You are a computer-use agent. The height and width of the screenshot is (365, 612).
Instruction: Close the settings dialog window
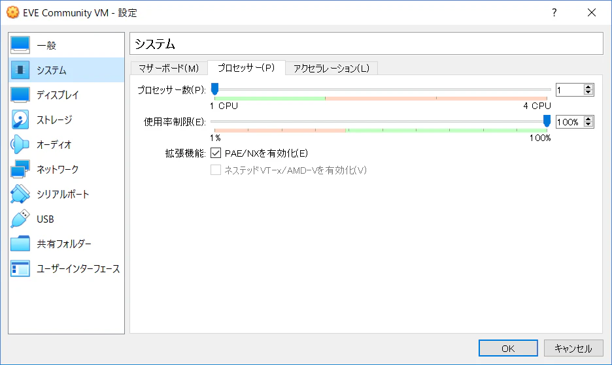coord(592,12)
